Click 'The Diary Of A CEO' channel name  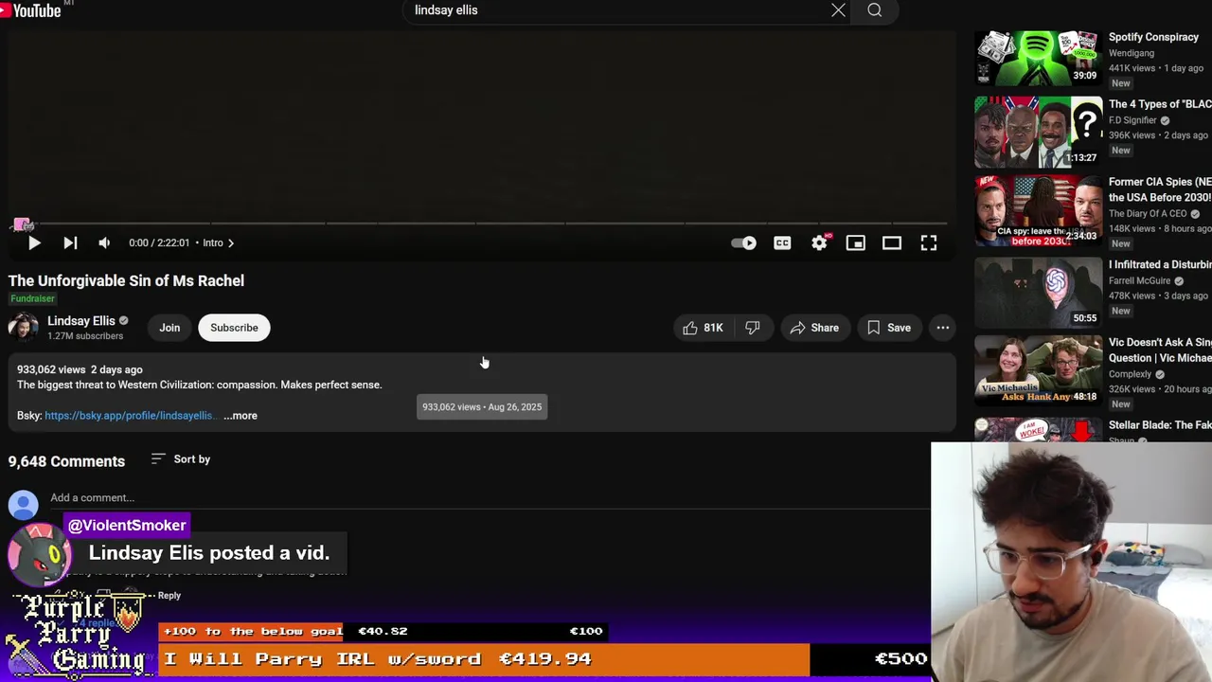[1148, 214]
